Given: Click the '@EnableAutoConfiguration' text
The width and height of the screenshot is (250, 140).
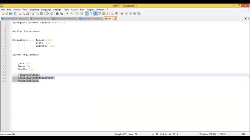Looking at the screenshot, I should pos(36,78).
